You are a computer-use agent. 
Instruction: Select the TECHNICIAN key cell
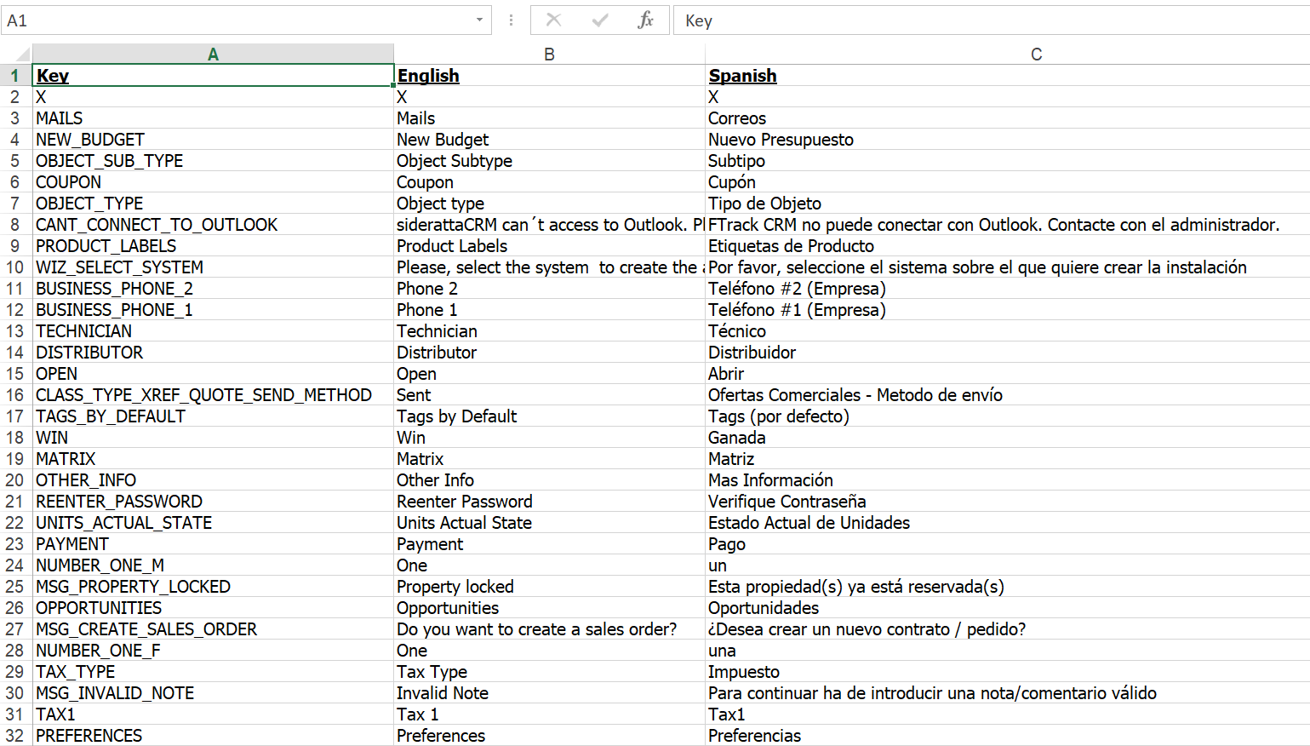click(x=213, y=331)
